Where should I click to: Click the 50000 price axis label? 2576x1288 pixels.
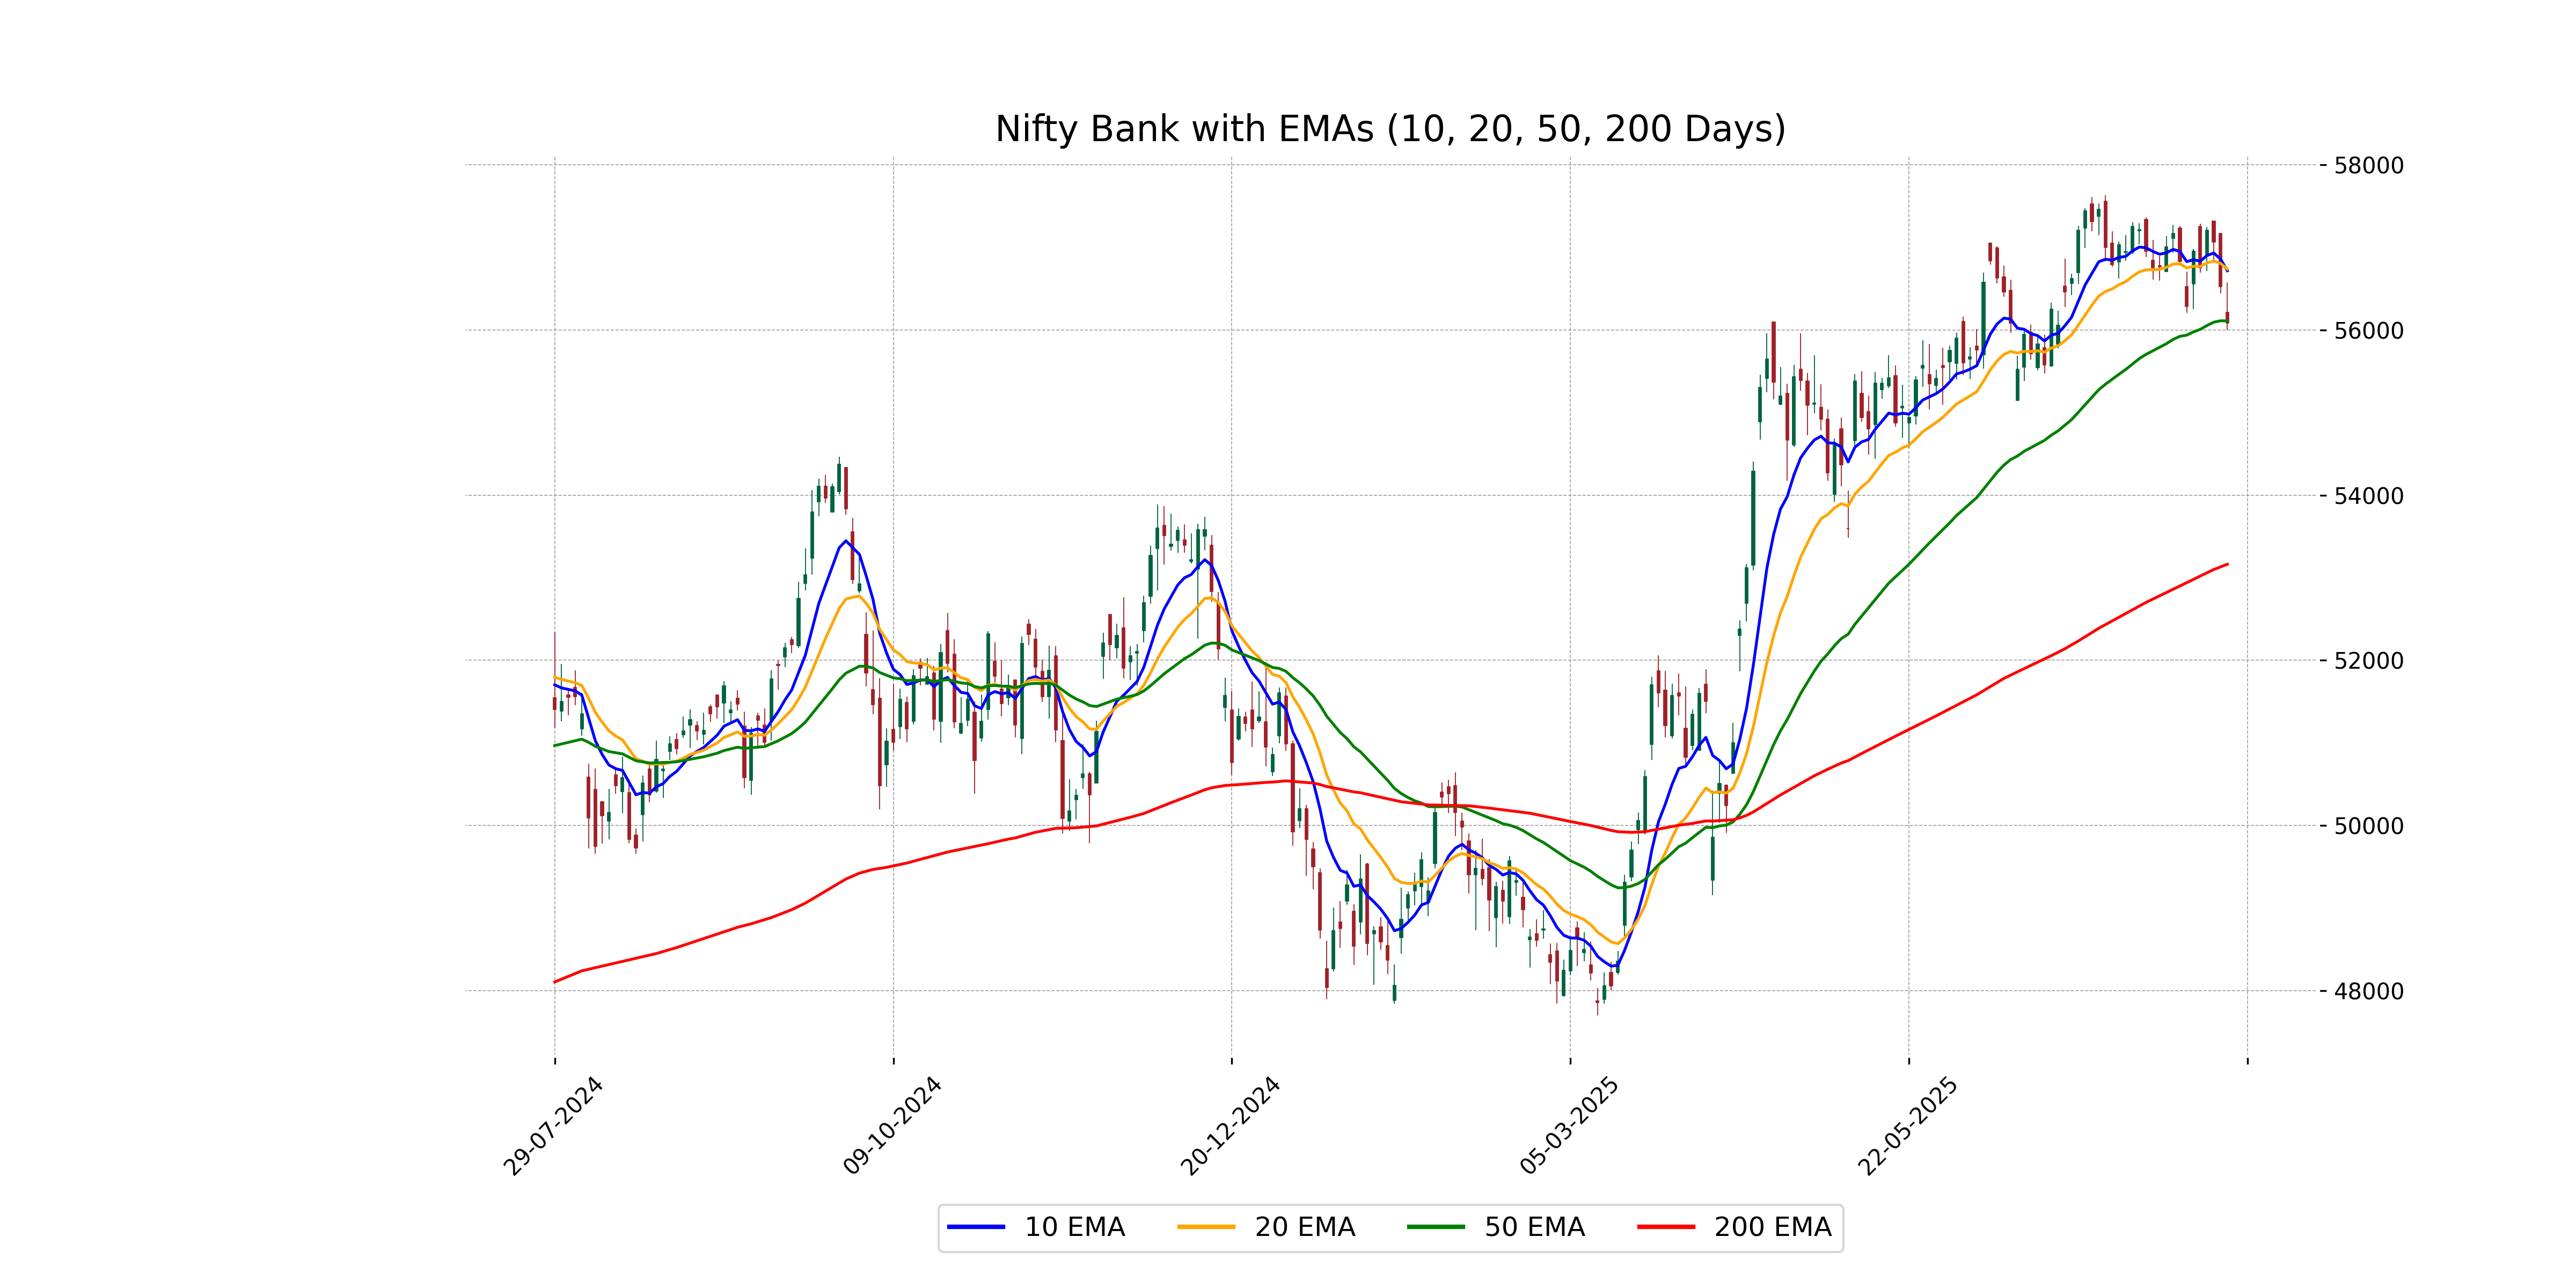[2368, 826]
